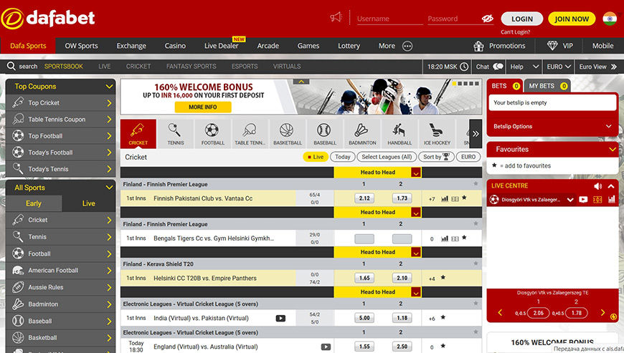Viewport: 624px width, 353px height.
Task: Click the LOGIN button
Action: [521, 19]
